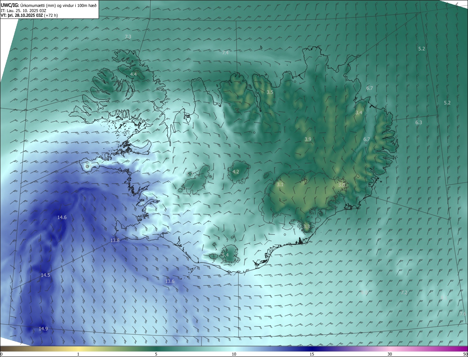
Task: Click the colorbar tick label 30
Action: pos(390,354)
